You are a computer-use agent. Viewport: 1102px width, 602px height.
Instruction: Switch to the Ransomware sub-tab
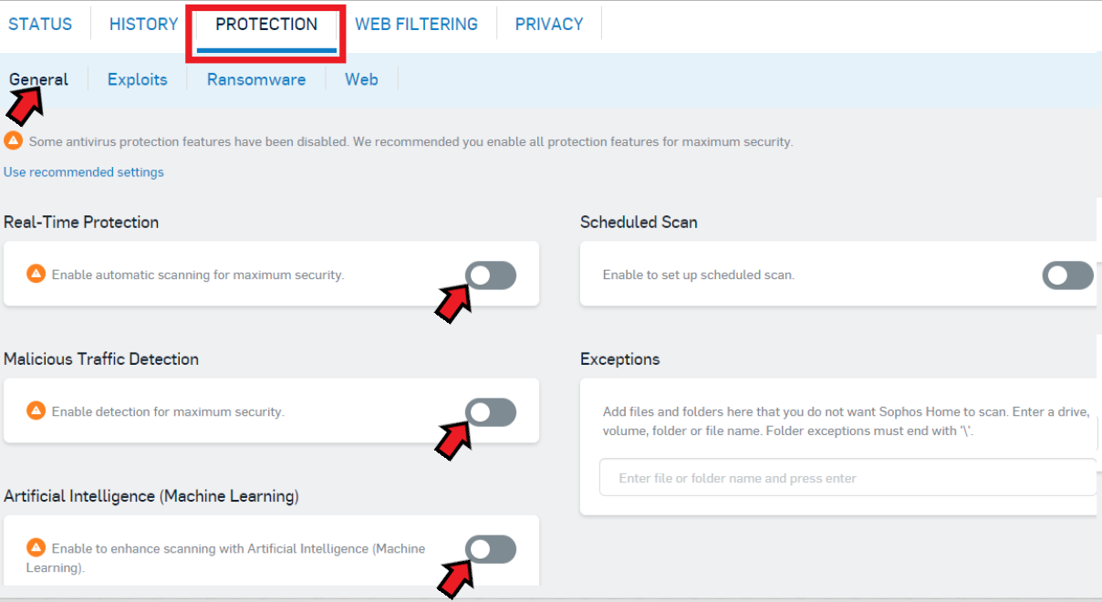point(256,79)
